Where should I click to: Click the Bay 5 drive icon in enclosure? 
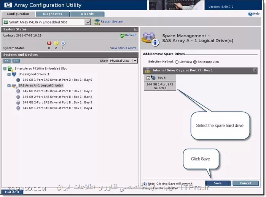153,78
